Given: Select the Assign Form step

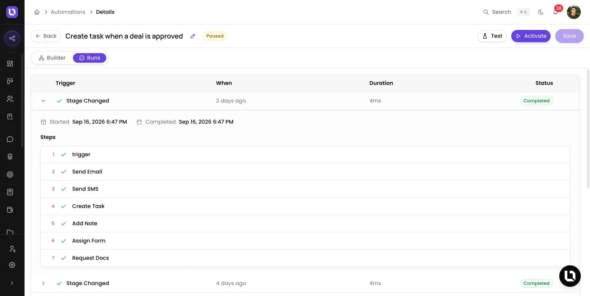Looking at the screenshot, I should pyautogui.click(x=305, y=241).
